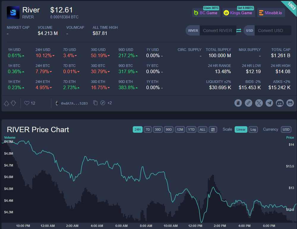
Task: Open the calendar date range picker
Action: click(x=213, y=129)
